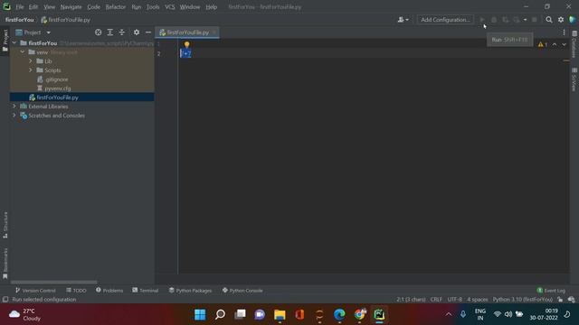This screenshot has width=579, height=325.
Task: Toggle the Structure side tool window
Action: coord(5,225)
